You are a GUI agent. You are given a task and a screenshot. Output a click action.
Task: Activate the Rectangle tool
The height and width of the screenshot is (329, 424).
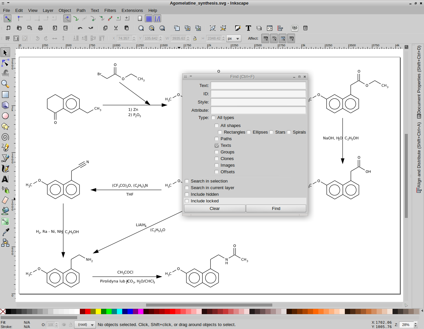click(x=5, y=95)
